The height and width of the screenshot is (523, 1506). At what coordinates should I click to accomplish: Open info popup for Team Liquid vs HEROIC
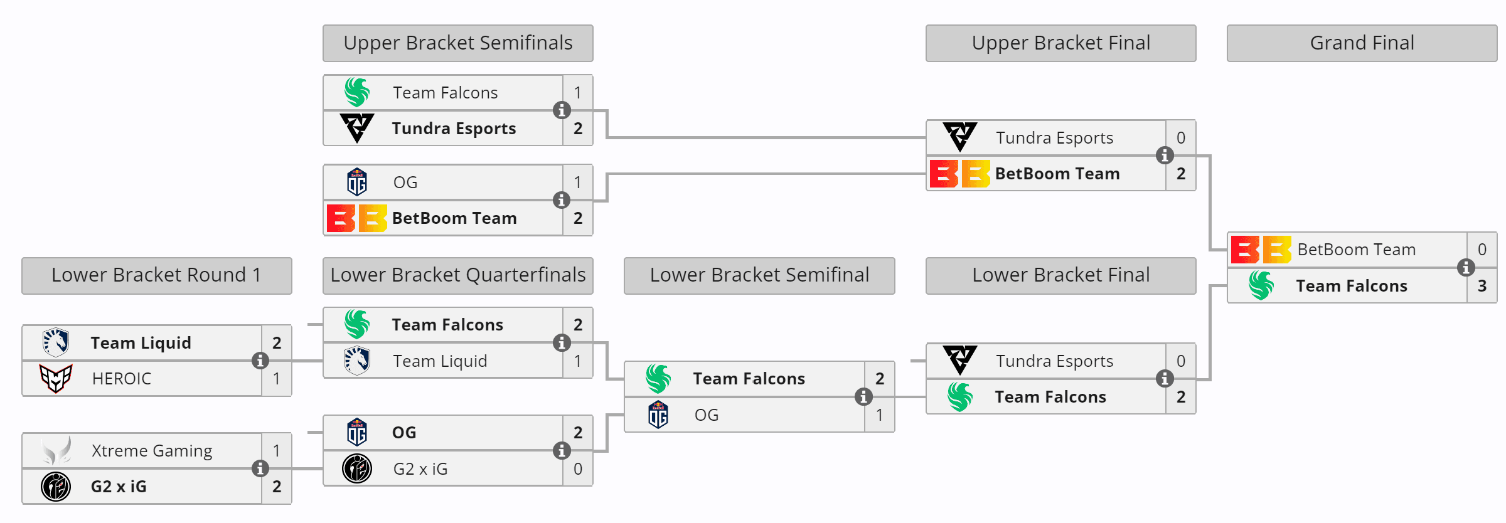pos(260,361)
